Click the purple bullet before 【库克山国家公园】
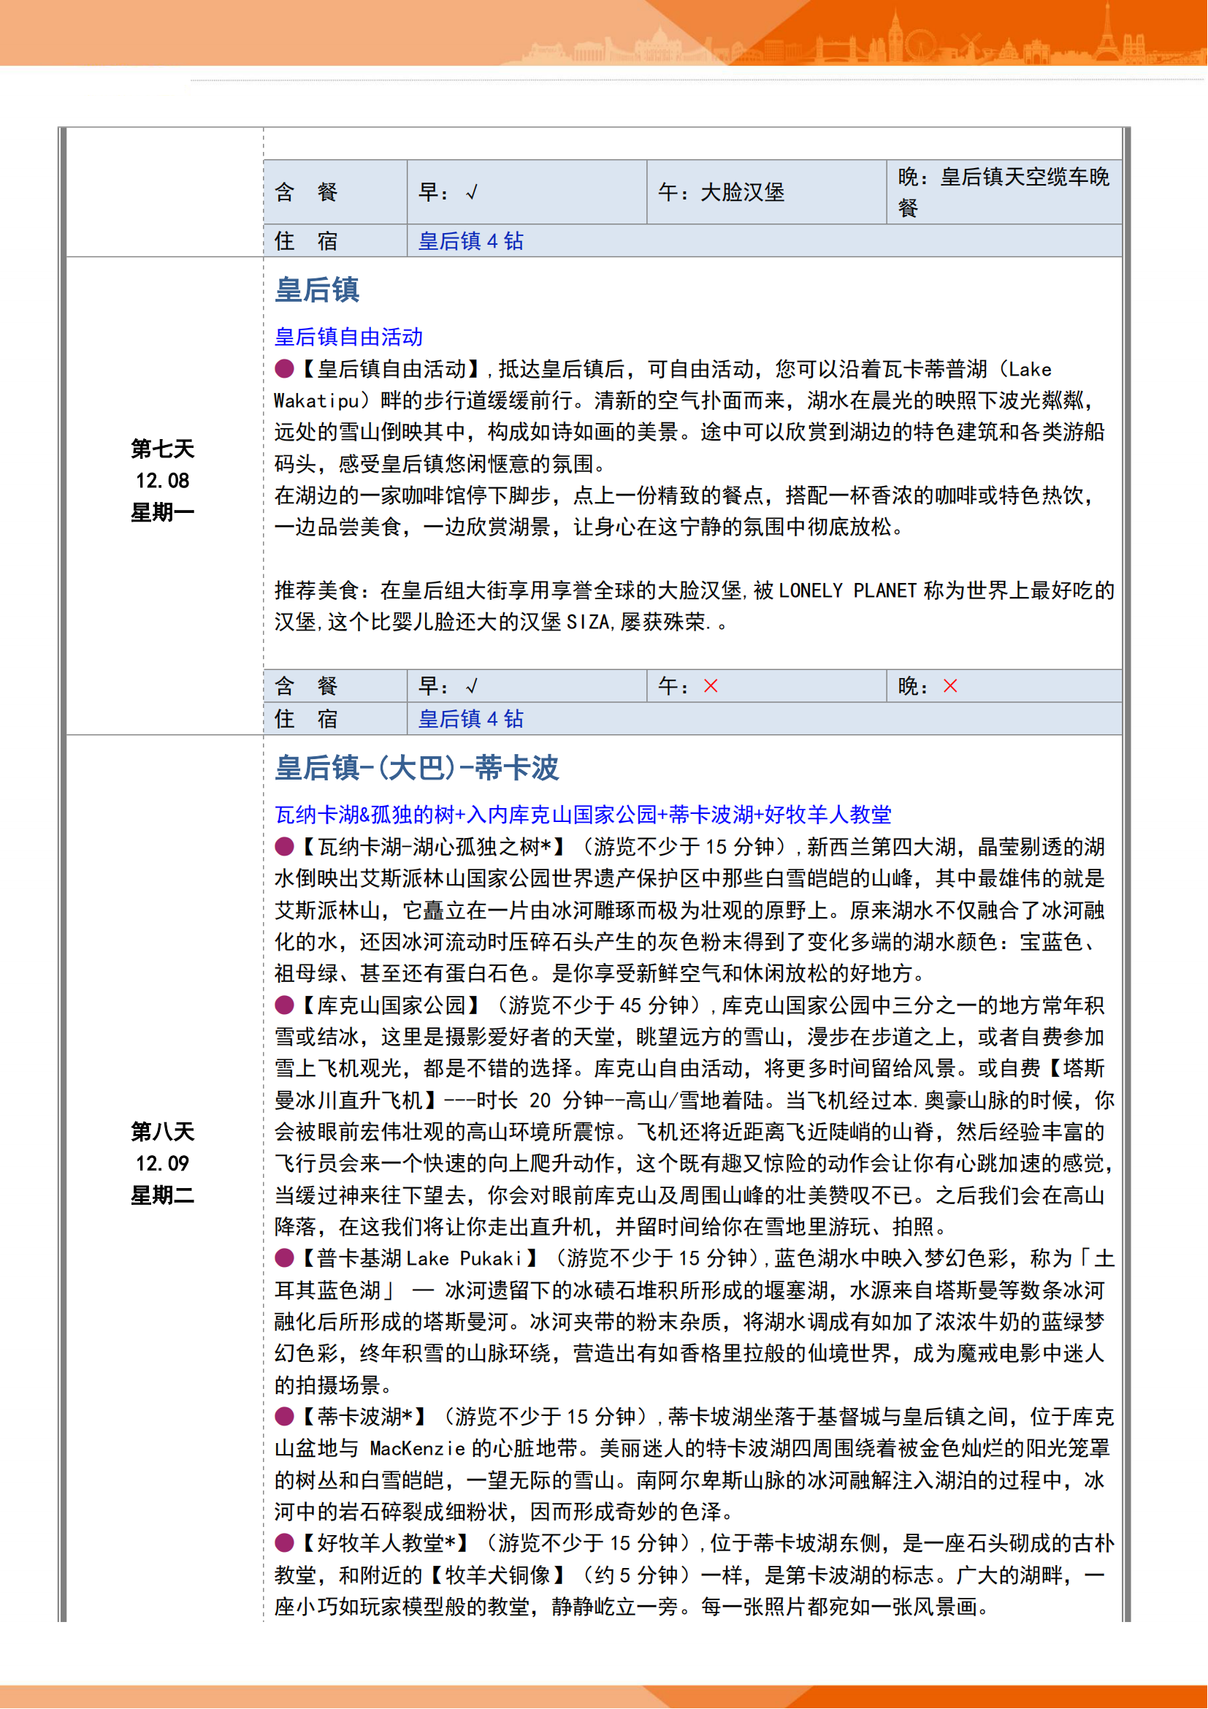This screenshot has width=1208, height=1709. click(284, 1005)
